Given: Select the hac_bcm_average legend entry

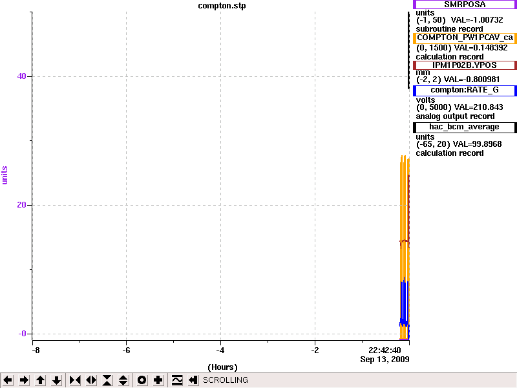Looking at the screenshot, I should [x=465, y=127].
